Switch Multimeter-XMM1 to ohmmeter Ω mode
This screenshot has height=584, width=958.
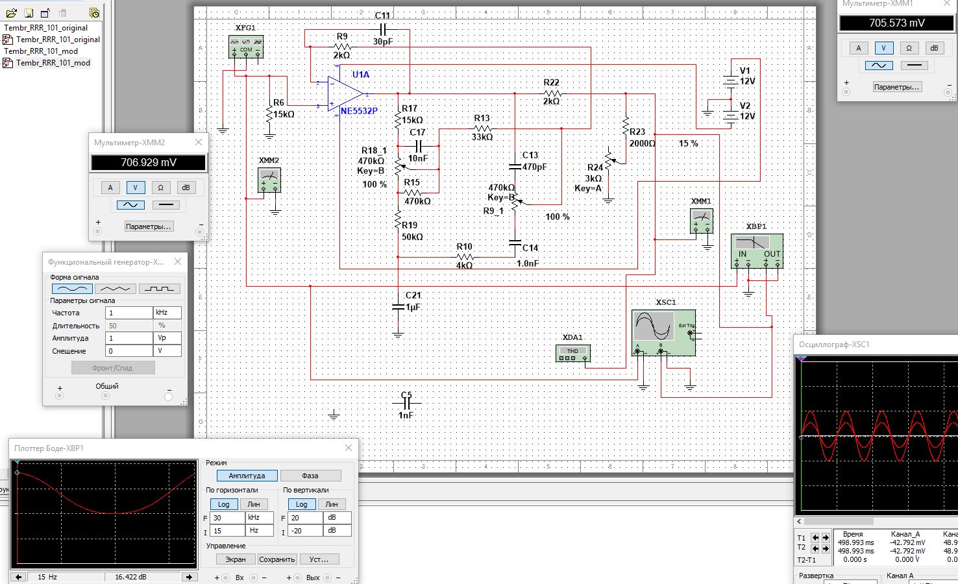click(x=909, y=48)
